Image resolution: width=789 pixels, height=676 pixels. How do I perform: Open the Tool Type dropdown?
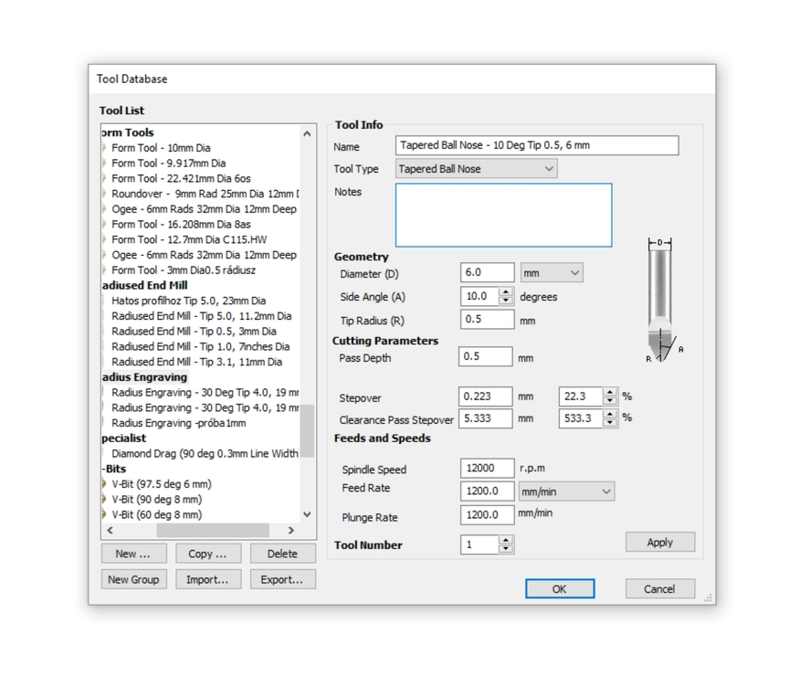(x=476, y=169)
